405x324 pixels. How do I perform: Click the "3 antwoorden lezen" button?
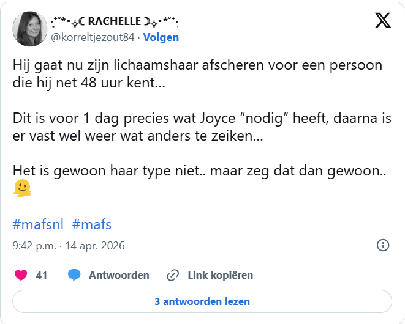click(x=202, y=301)
